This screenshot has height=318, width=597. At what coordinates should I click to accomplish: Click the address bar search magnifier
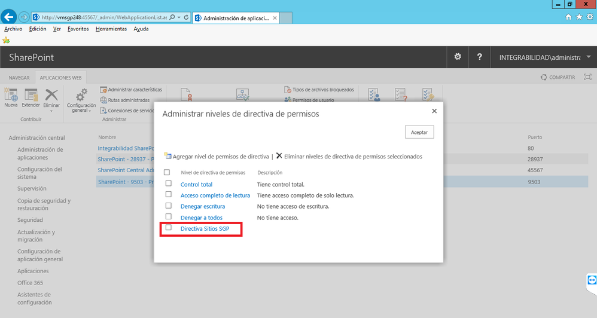tap(172, 17)
